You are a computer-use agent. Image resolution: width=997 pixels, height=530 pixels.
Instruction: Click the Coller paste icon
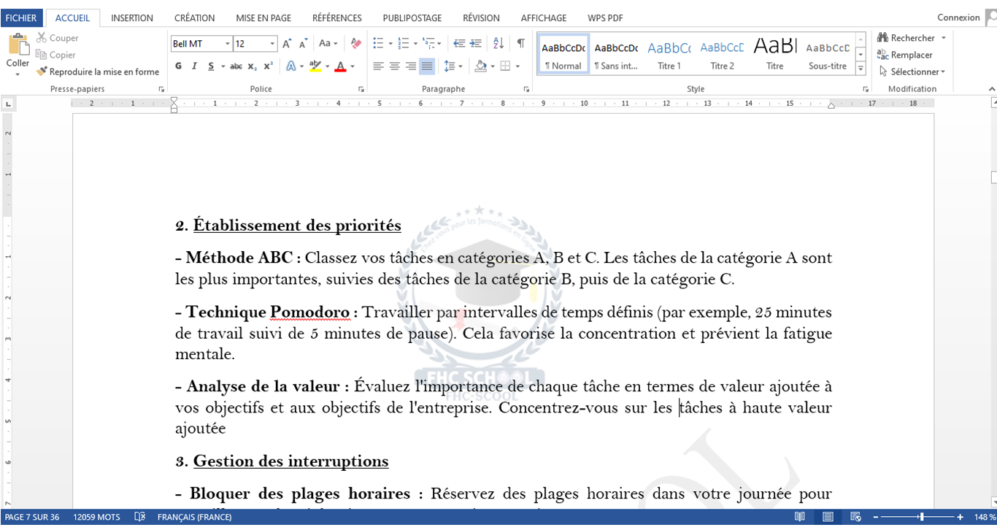[18, 44]
